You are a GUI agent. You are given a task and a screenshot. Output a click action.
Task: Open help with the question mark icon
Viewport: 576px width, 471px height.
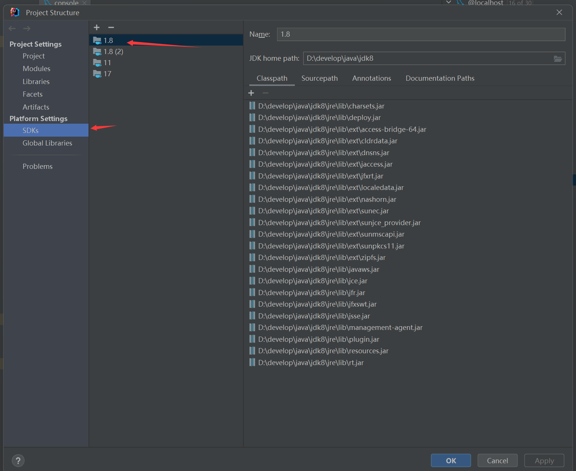[18, 461]
